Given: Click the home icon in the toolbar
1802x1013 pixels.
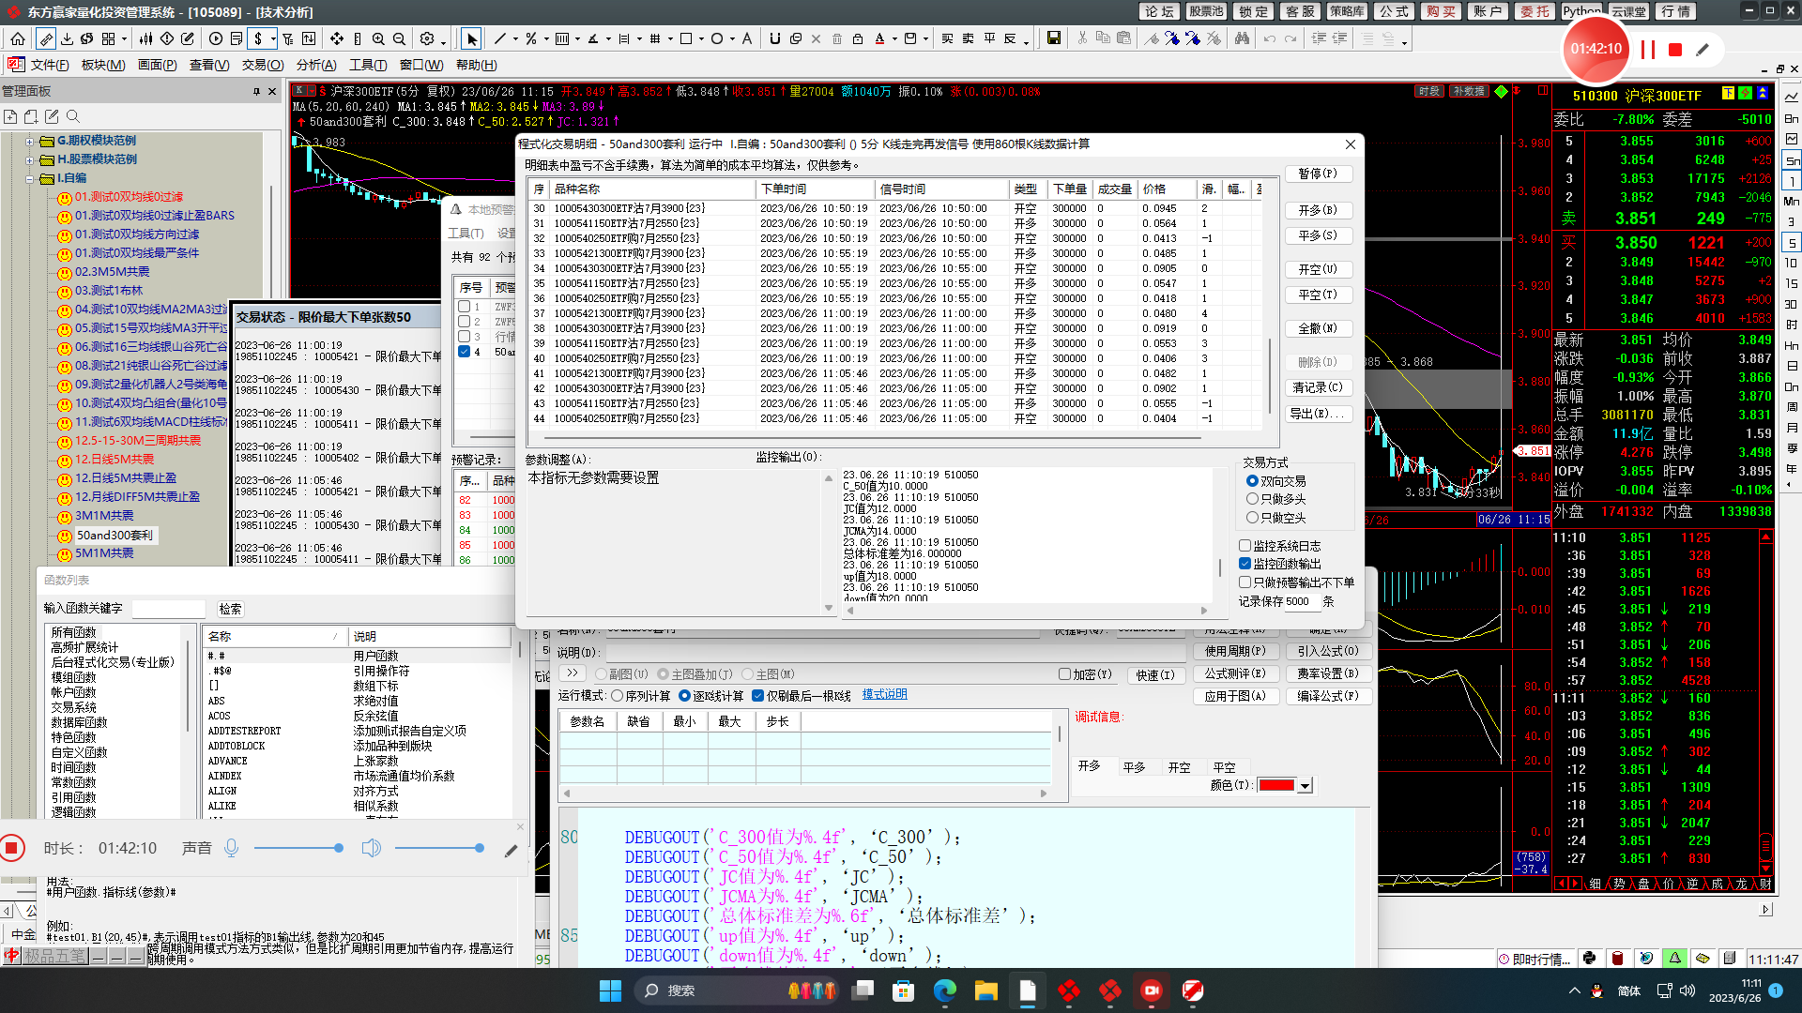Looking at the screenshot, I should [18, 38].
